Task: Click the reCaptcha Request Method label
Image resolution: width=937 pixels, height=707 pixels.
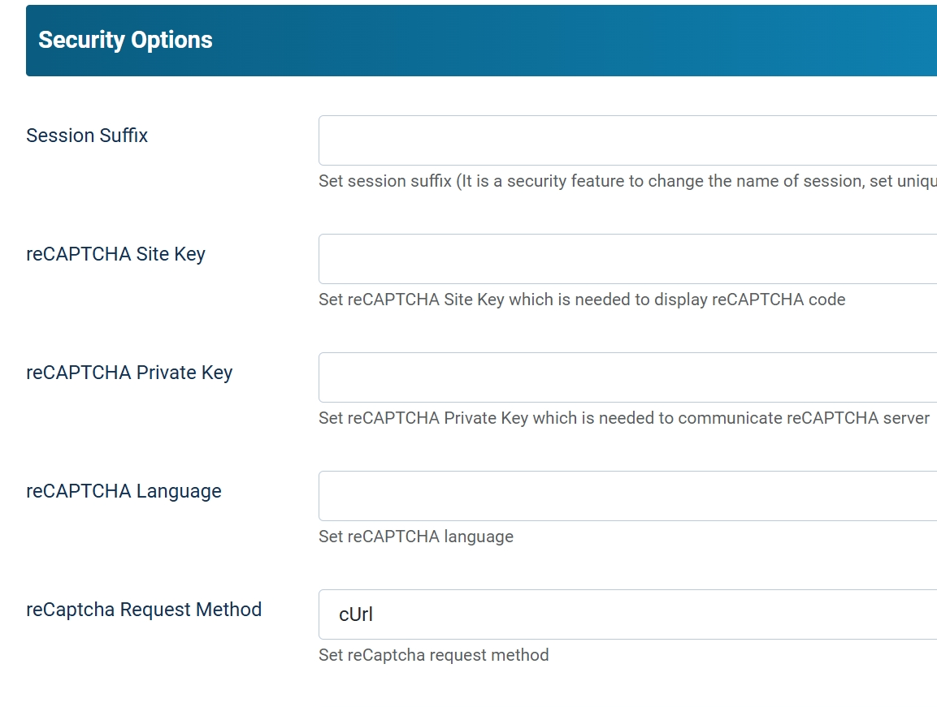Action: click(144, 610)
